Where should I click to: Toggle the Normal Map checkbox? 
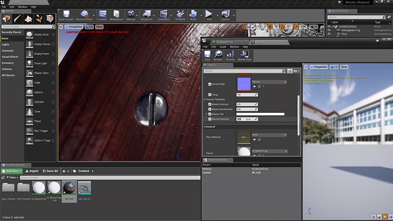coord(210,84)
